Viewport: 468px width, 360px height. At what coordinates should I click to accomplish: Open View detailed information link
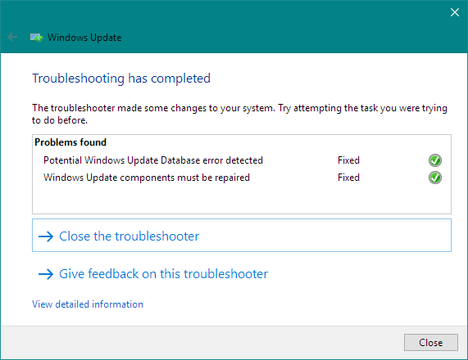[x=88, y=304]
